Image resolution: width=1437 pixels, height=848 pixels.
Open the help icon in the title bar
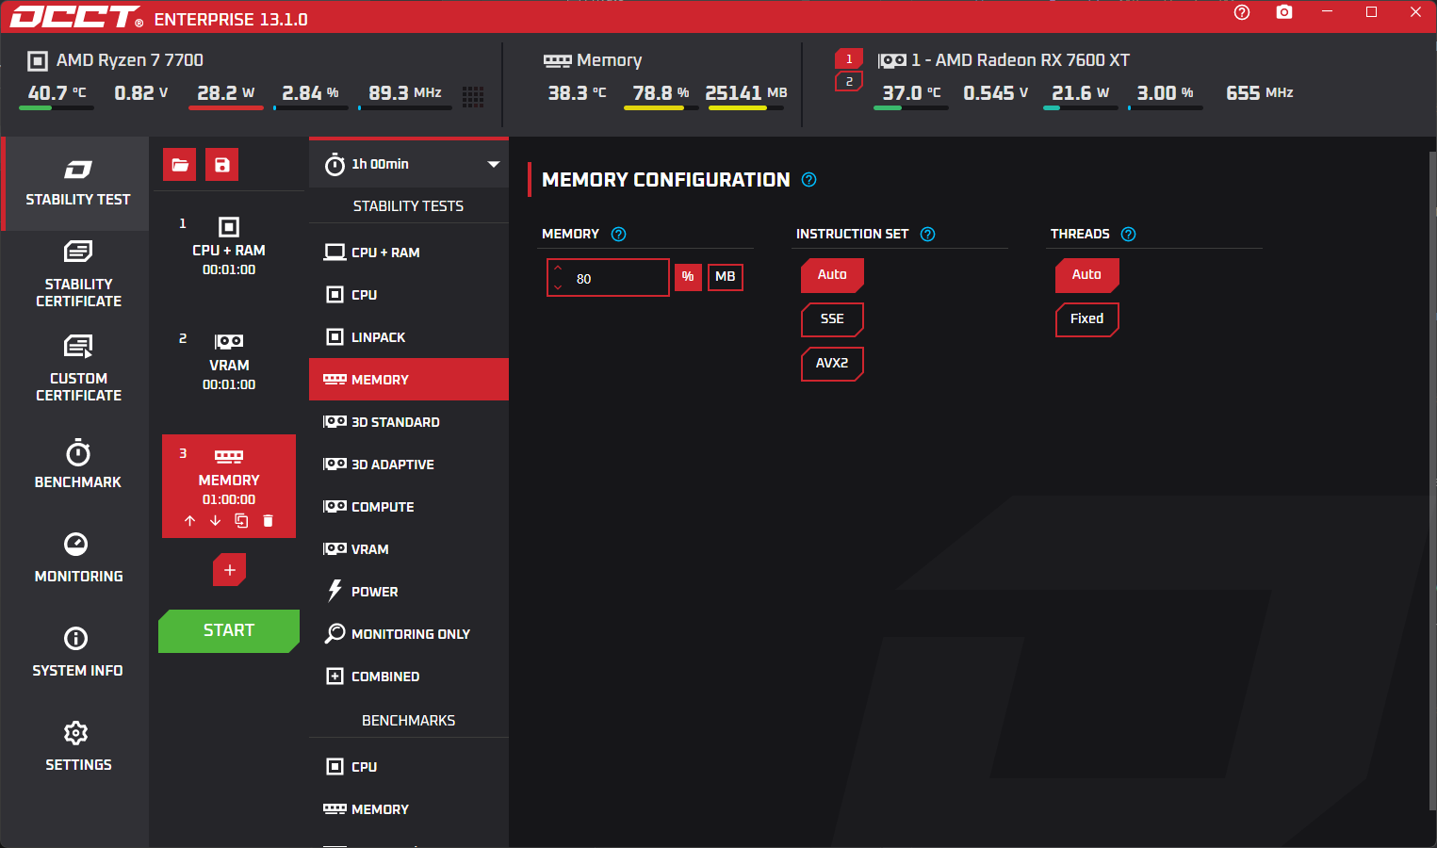(1242, 12)
